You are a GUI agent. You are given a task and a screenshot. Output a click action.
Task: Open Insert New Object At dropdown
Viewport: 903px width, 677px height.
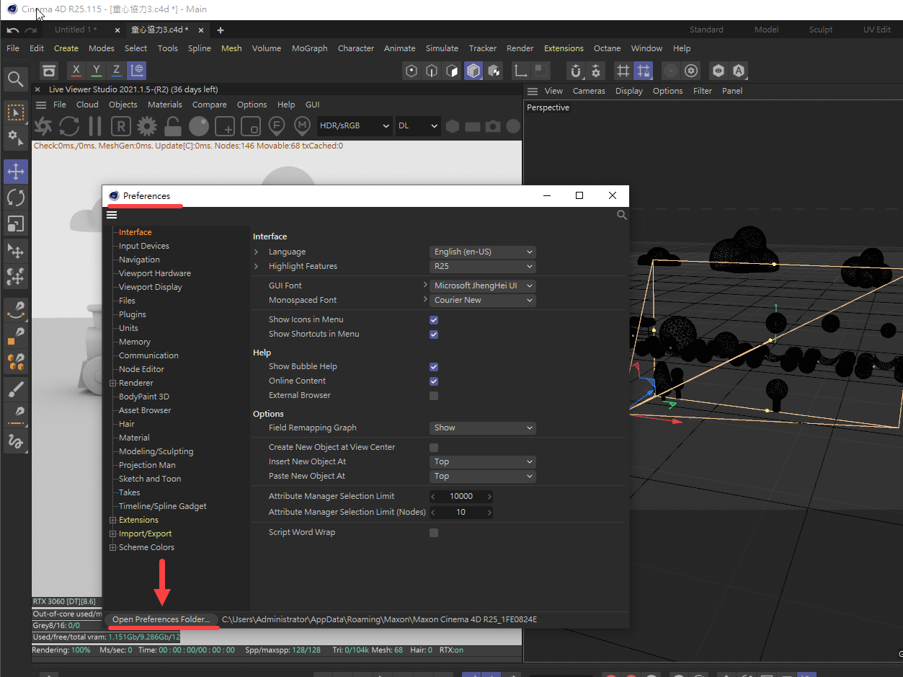[483, 461]
